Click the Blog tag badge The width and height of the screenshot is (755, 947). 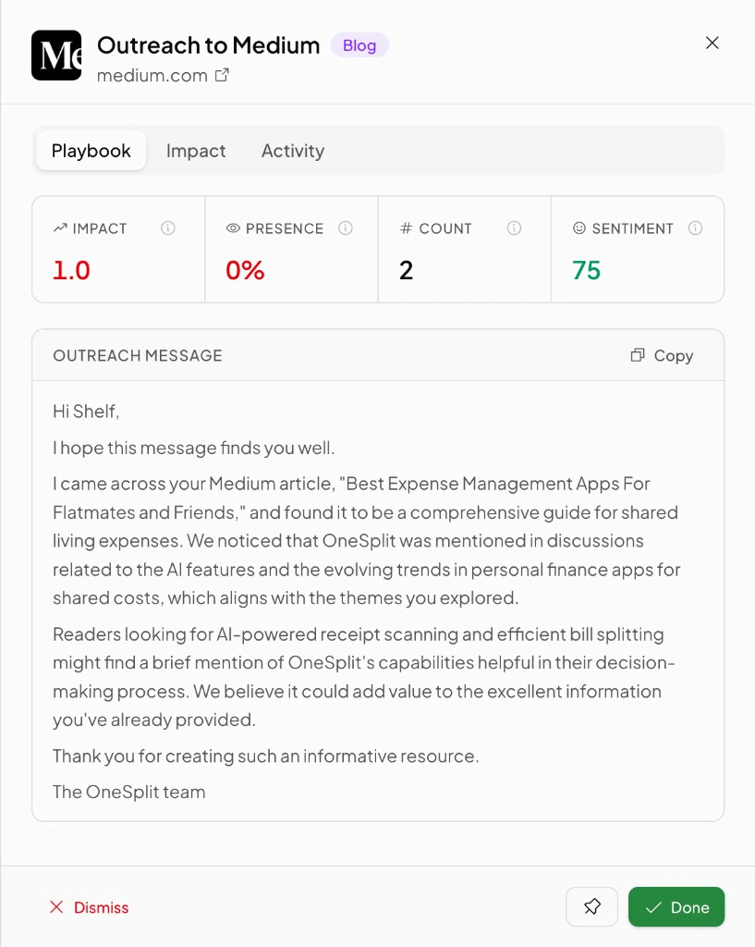[x=359, y=45]
